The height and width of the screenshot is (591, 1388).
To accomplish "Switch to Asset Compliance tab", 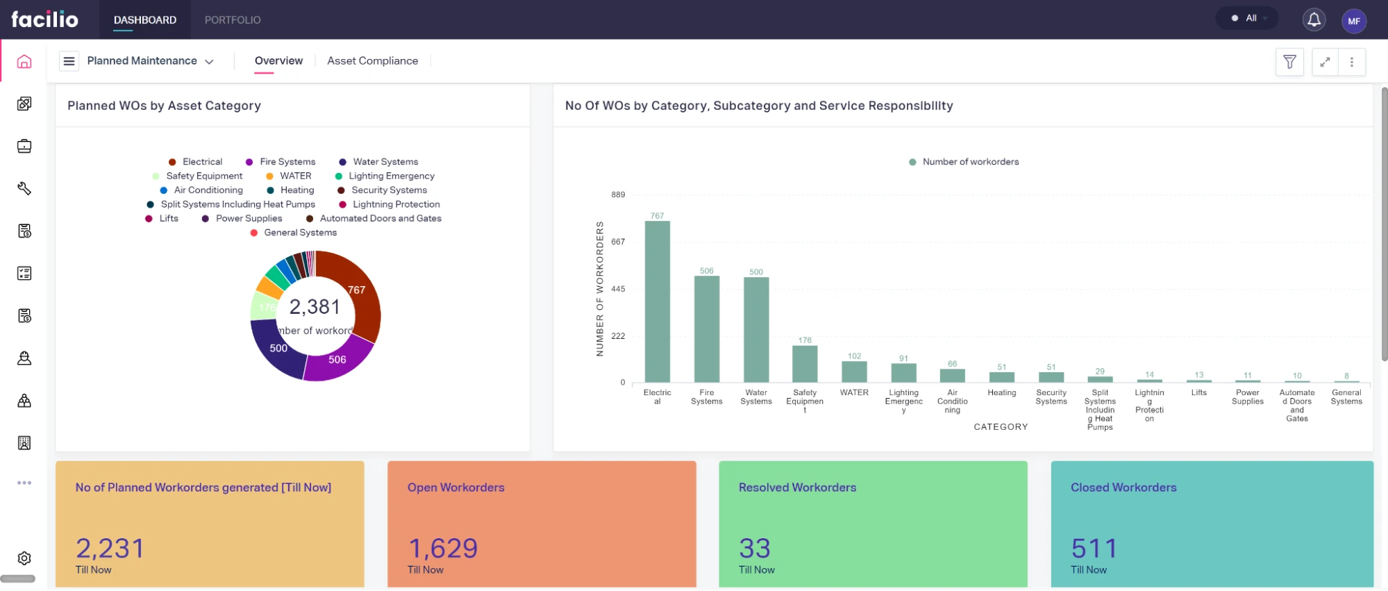I will point(372,61).
